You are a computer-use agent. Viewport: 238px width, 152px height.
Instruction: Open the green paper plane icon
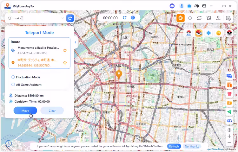pyautogui.click(x=229, y=112)
